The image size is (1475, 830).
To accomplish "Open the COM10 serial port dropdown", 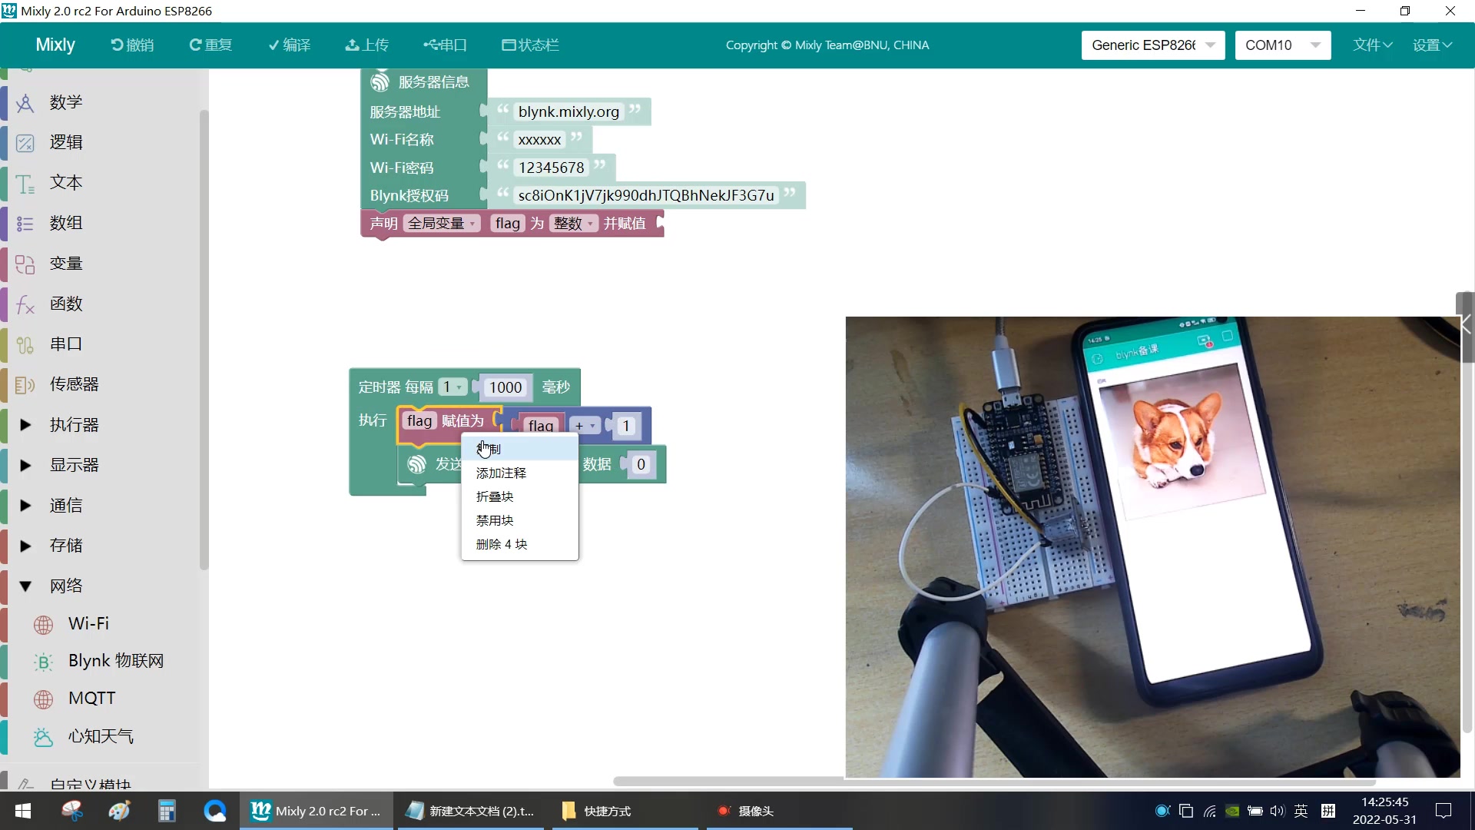I will 1282,45.
